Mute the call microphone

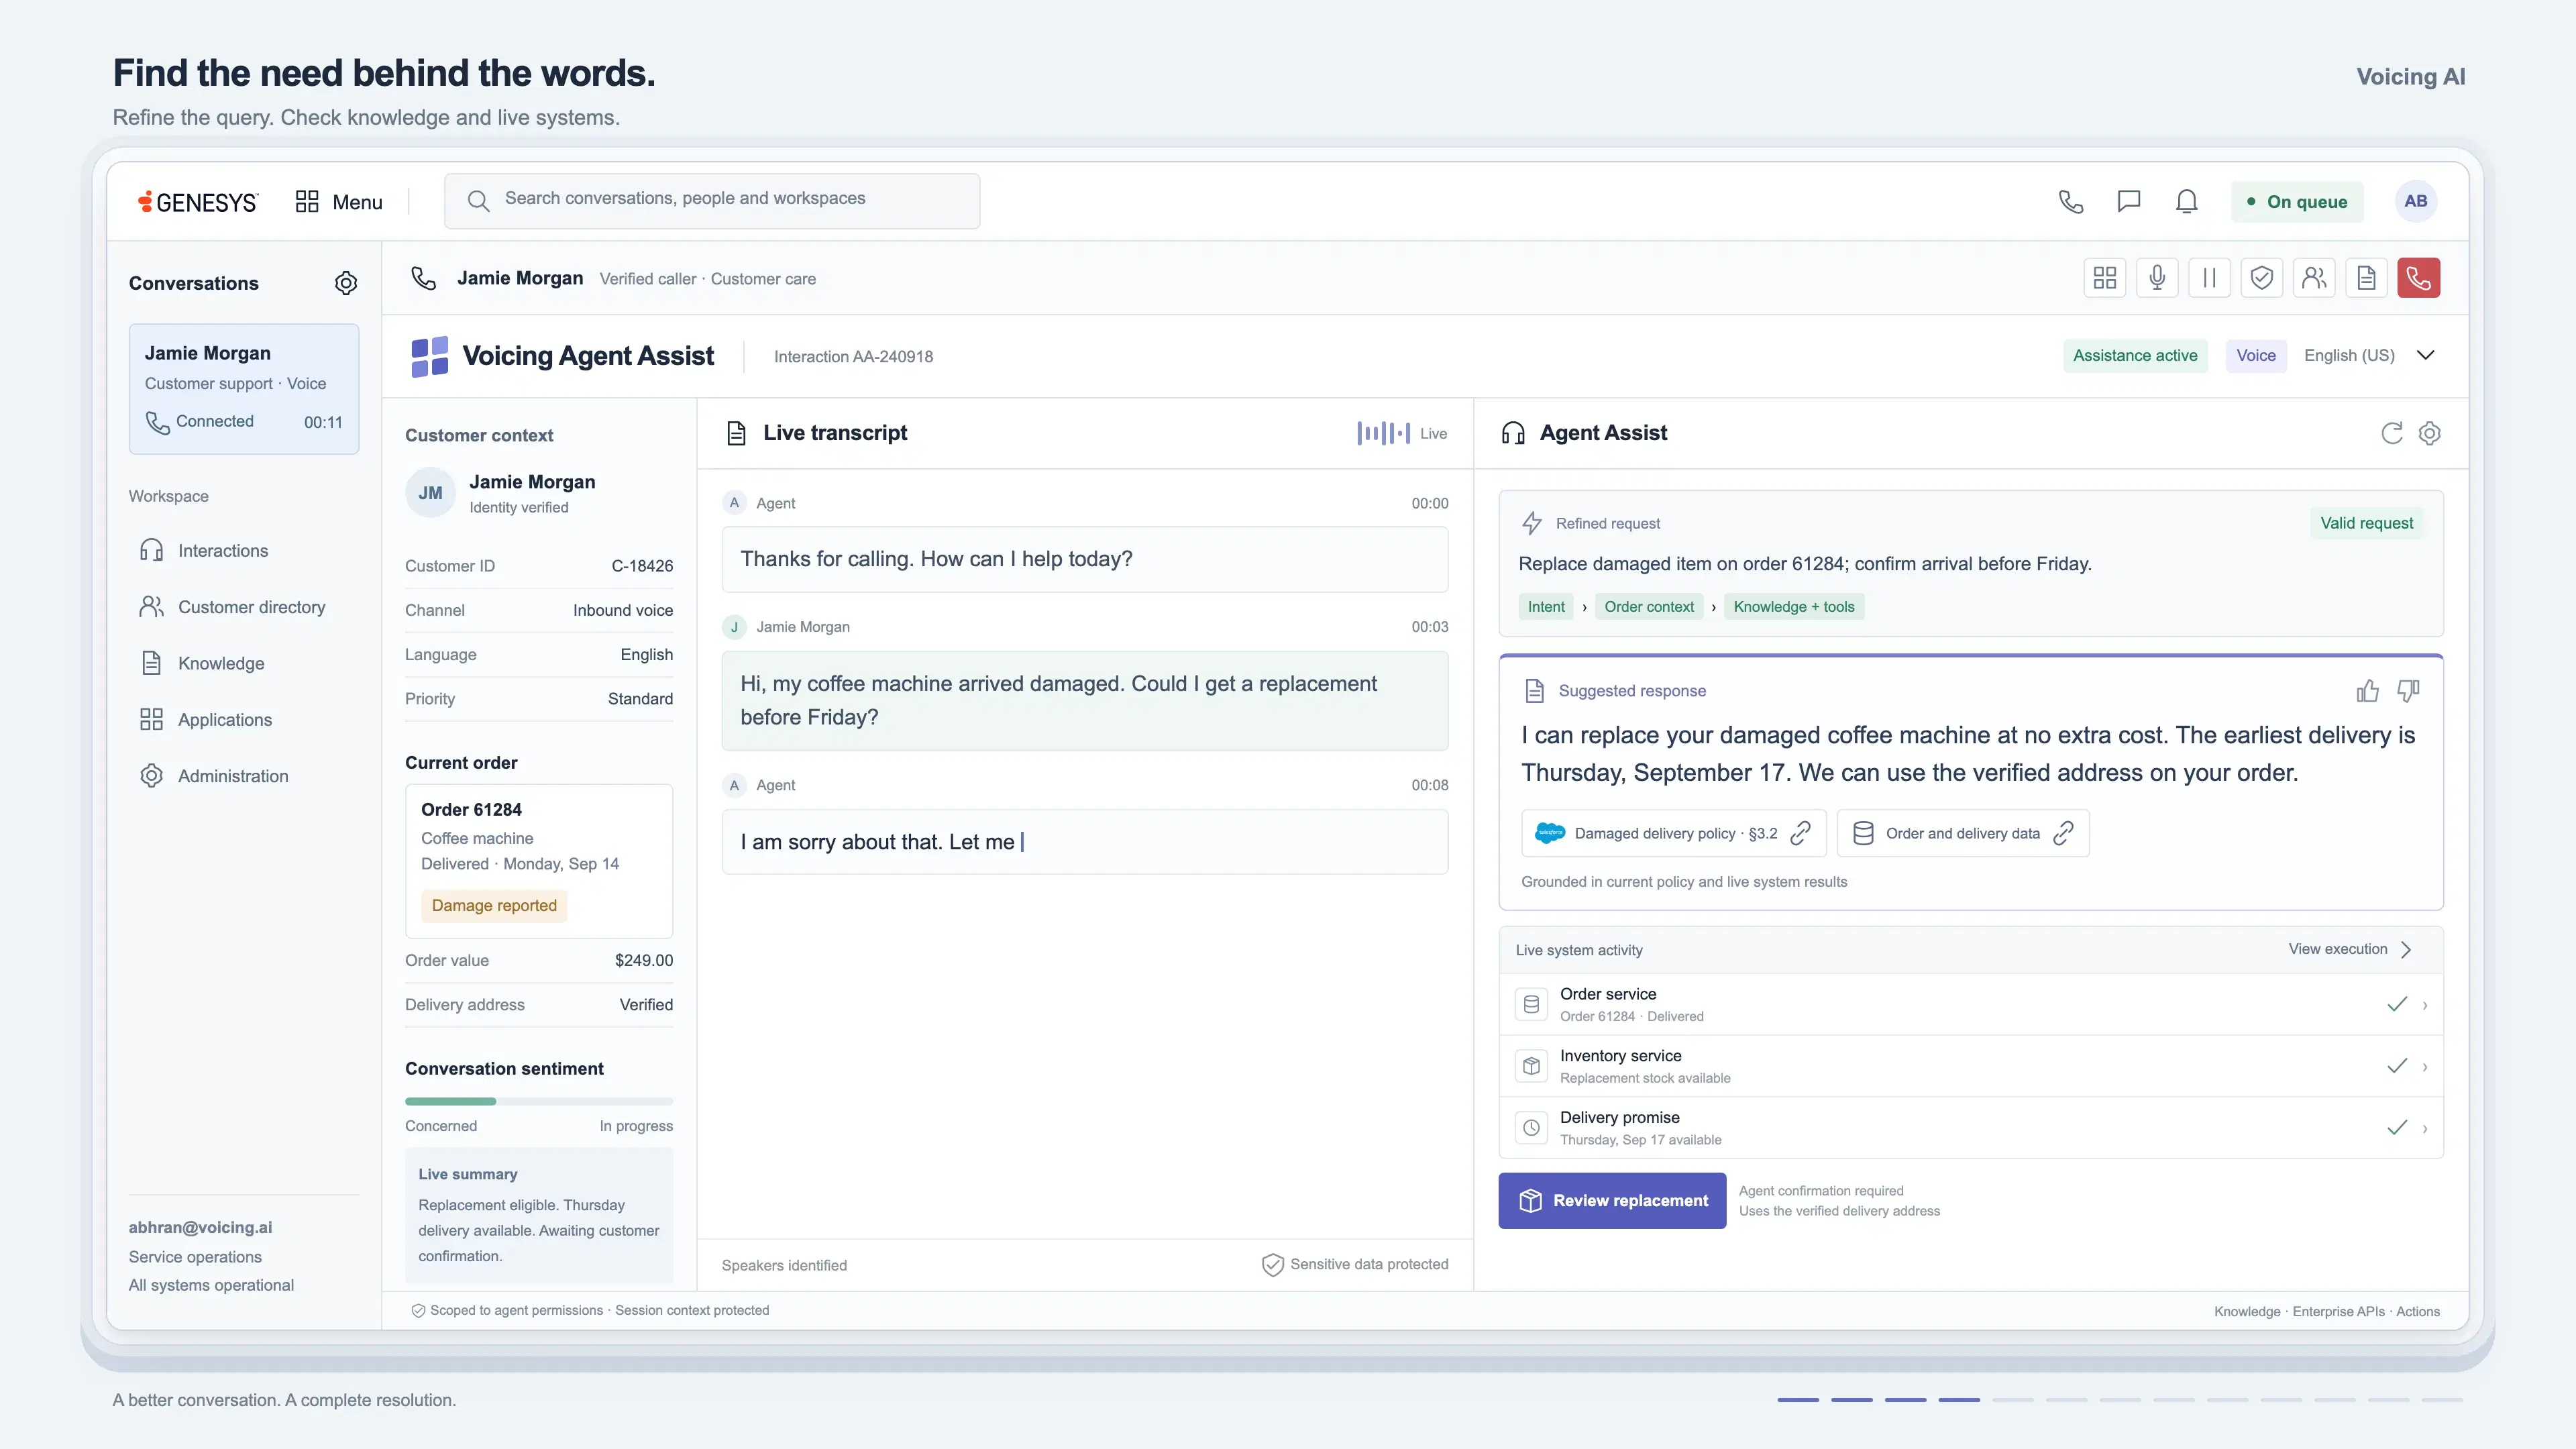tap(2157, 278)
